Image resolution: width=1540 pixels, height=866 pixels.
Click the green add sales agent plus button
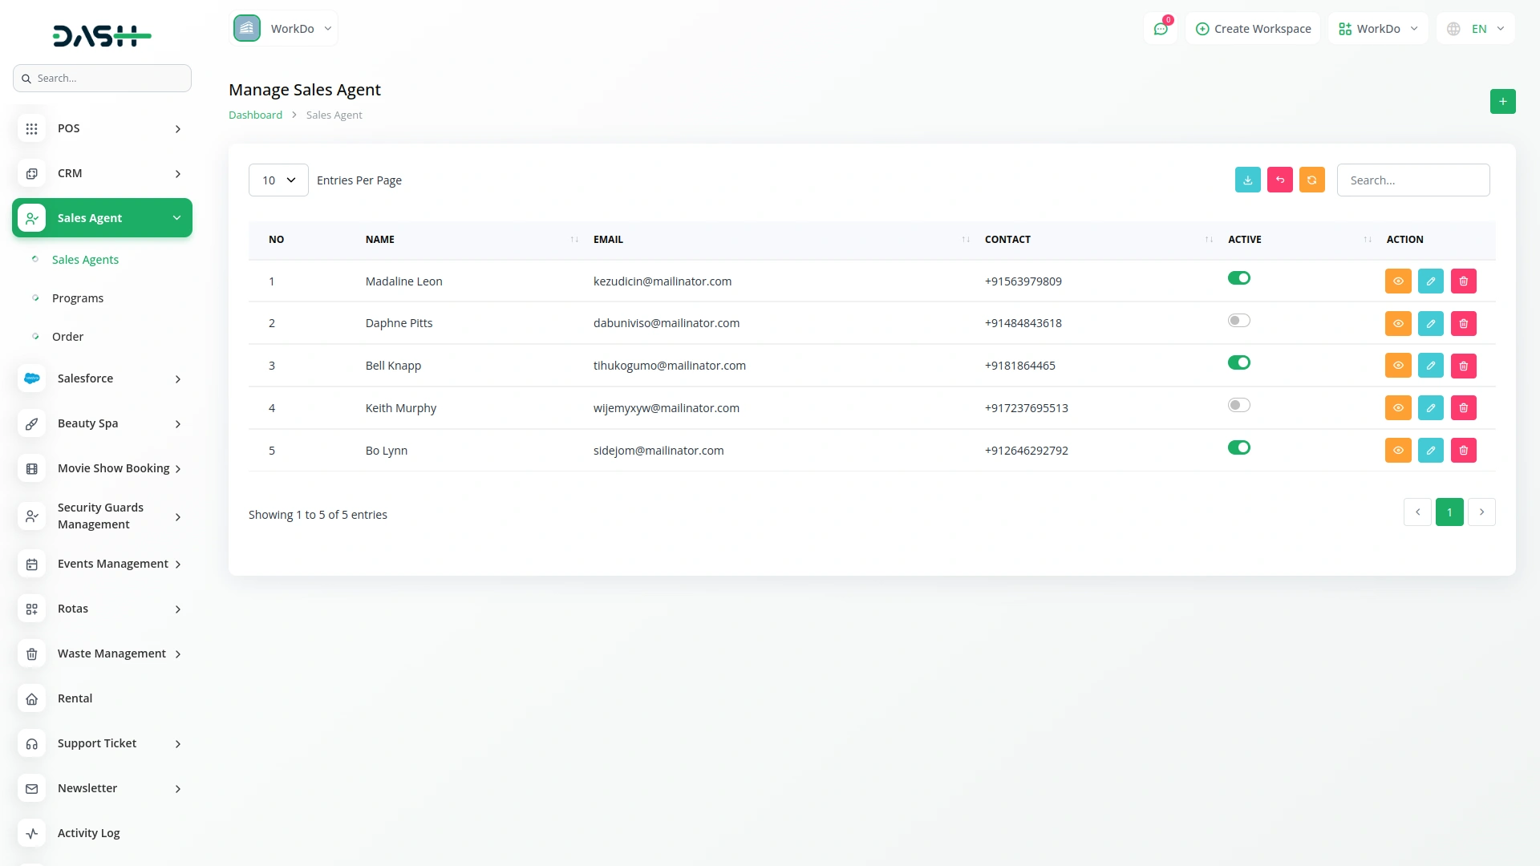click(1502, 102)
